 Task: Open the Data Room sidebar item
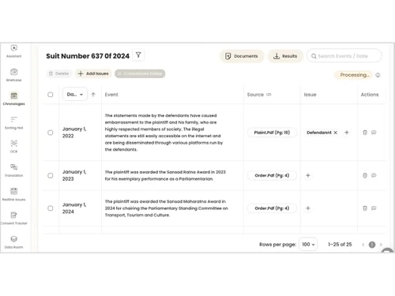point(14,242)
